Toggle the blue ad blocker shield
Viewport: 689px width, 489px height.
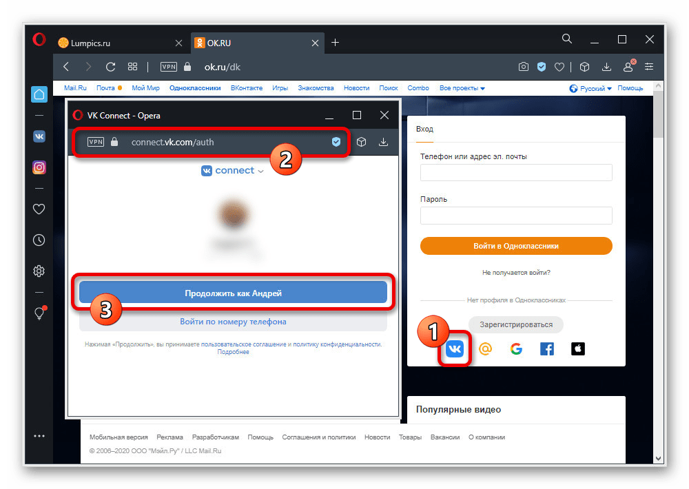[542, 67]
